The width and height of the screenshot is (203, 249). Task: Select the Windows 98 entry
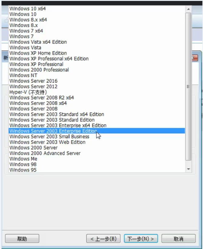coord(97,164)
